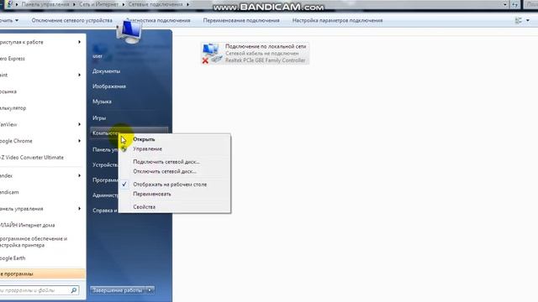Click Диагностика подключения toolbar button
The height and width of the screenshot is (302, 538).
point(158,20)
